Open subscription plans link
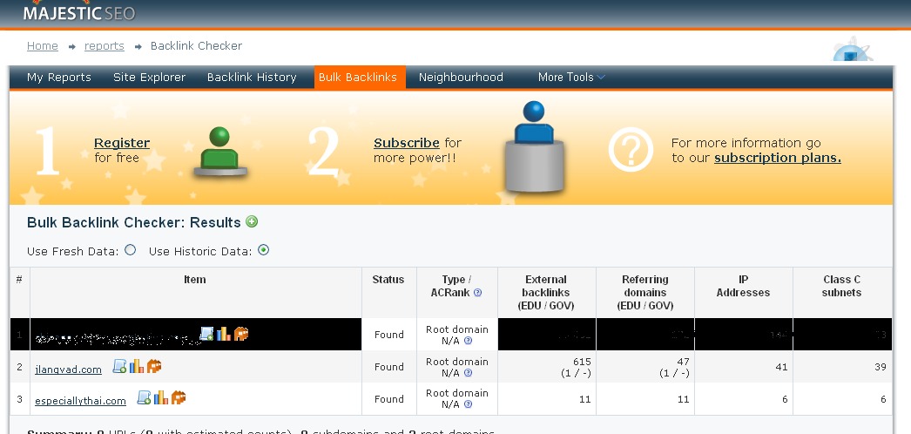 coord(778,158)
